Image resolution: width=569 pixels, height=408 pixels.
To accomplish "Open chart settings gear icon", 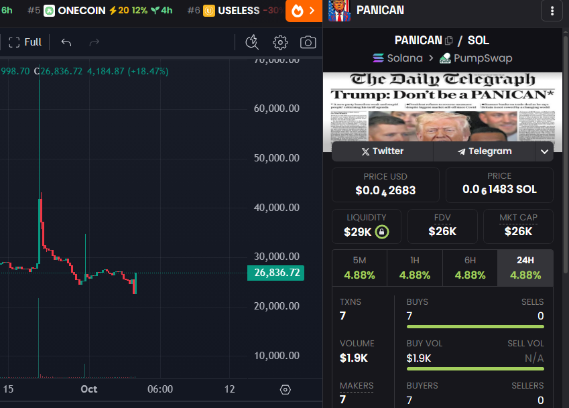I will pyautogui.click(x=279, y=42).
